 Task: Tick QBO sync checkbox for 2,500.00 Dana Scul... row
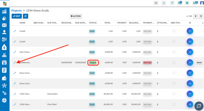tap(174, 73)
